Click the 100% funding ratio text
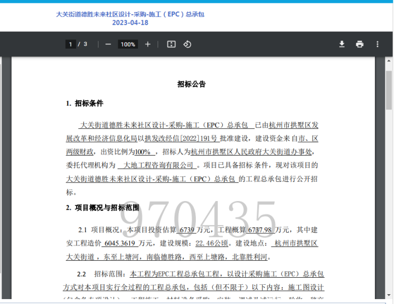The width and height of the screenshot is (394, 304). [x=143, y=152]
